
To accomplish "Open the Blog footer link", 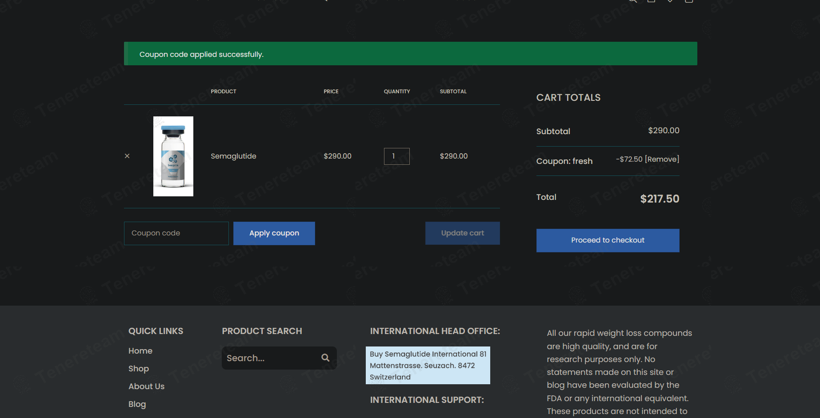I will click(x=137, y=404).
